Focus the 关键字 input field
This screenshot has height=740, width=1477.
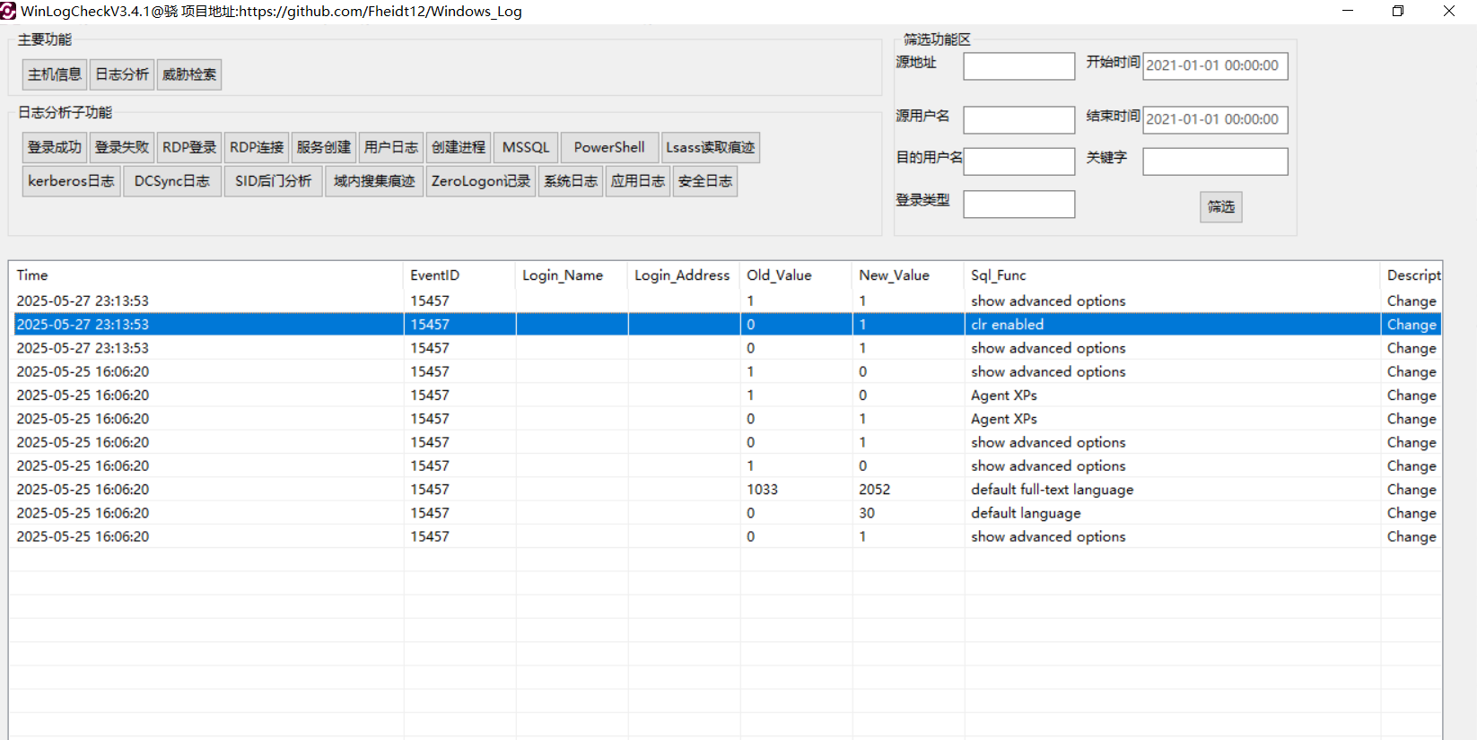1216,161
